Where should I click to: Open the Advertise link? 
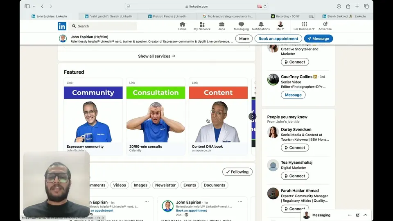(x=325, y=26)
